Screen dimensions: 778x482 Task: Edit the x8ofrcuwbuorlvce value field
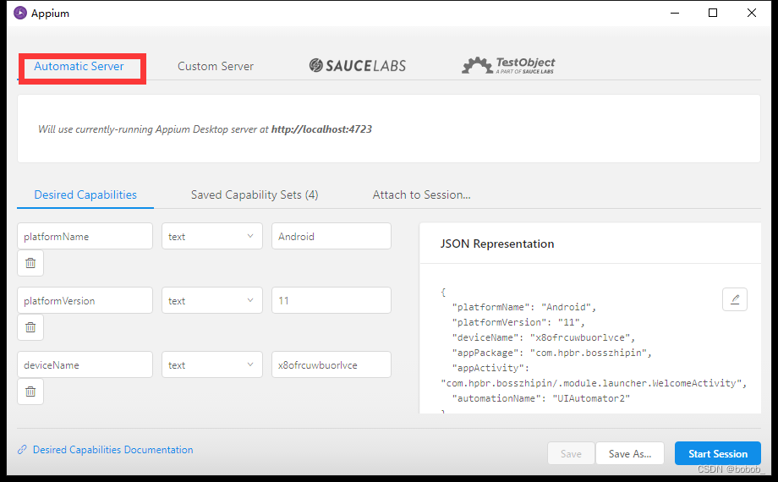click(x=331, y=364)
